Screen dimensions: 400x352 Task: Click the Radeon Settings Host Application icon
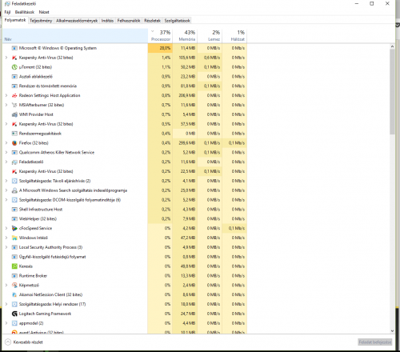point(14,95)
